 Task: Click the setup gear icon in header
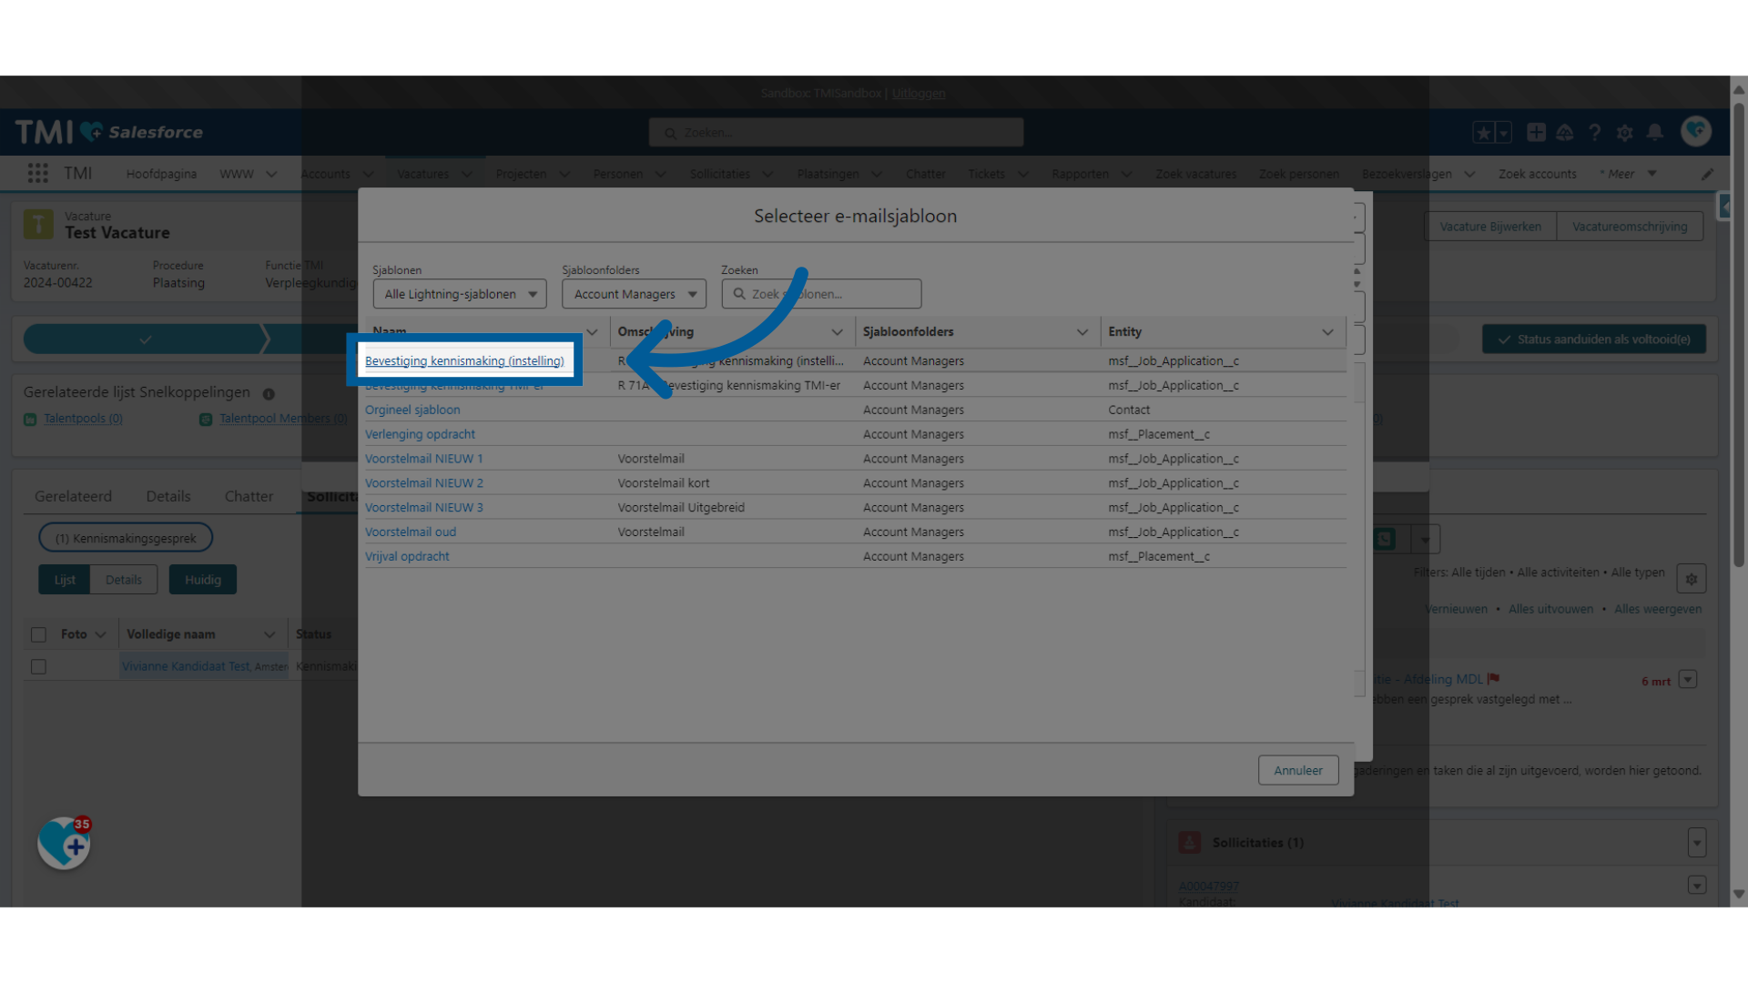(x=1624, y=132)
